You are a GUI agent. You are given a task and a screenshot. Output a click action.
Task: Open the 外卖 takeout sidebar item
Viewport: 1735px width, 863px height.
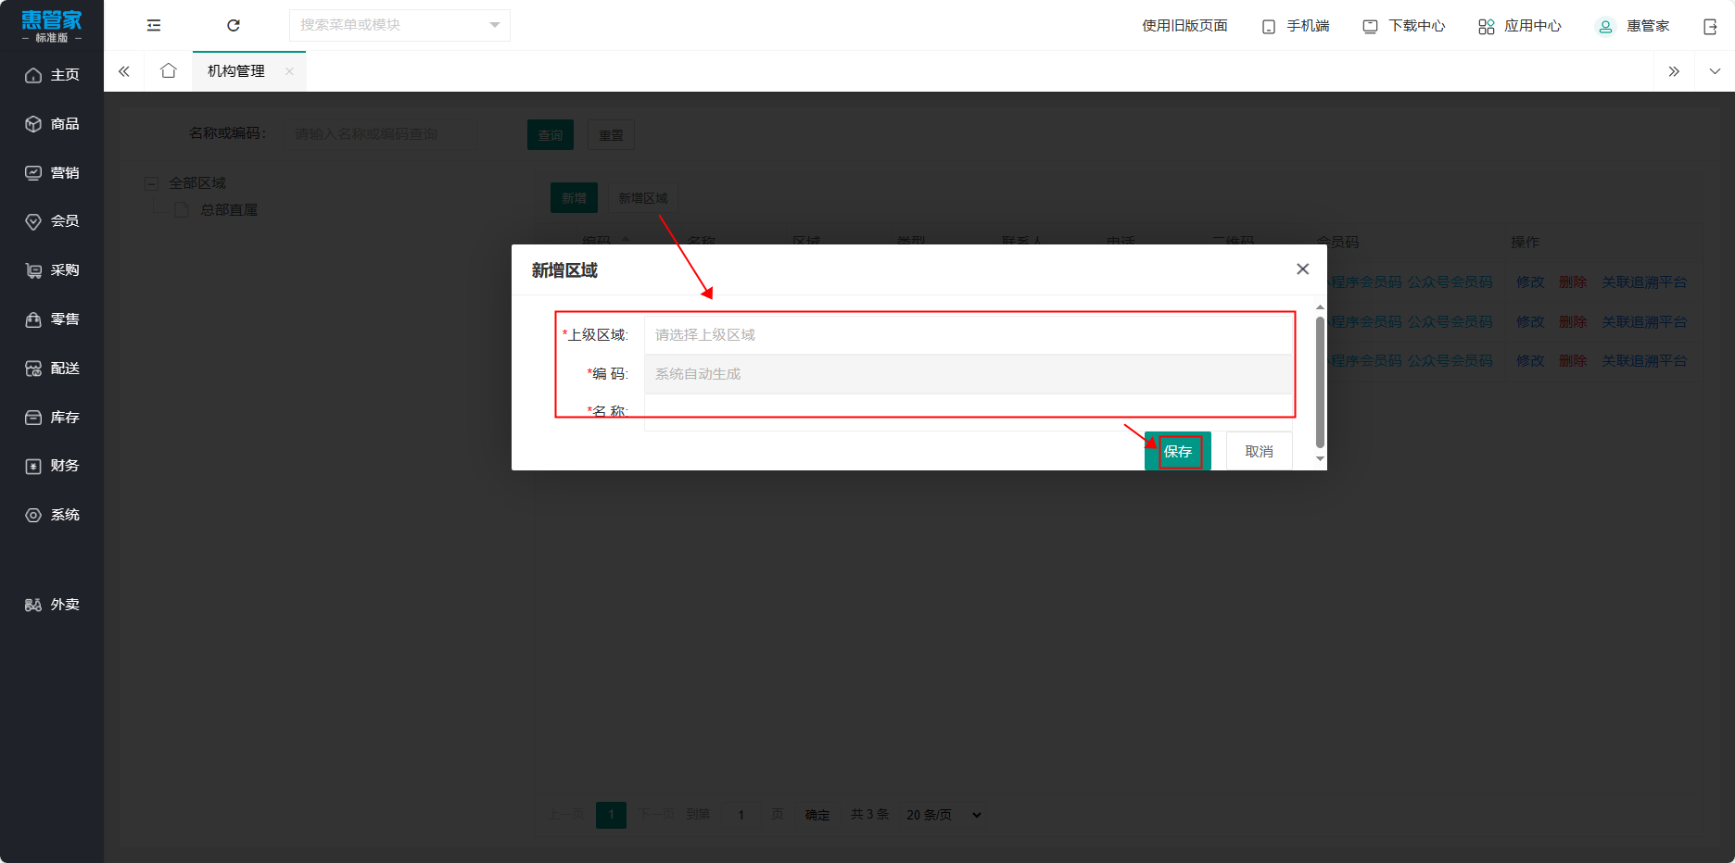52,605
